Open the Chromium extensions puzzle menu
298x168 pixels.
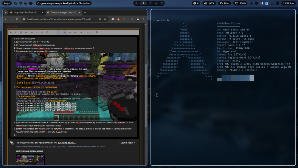pyautogui.click(x=124, y=19)
